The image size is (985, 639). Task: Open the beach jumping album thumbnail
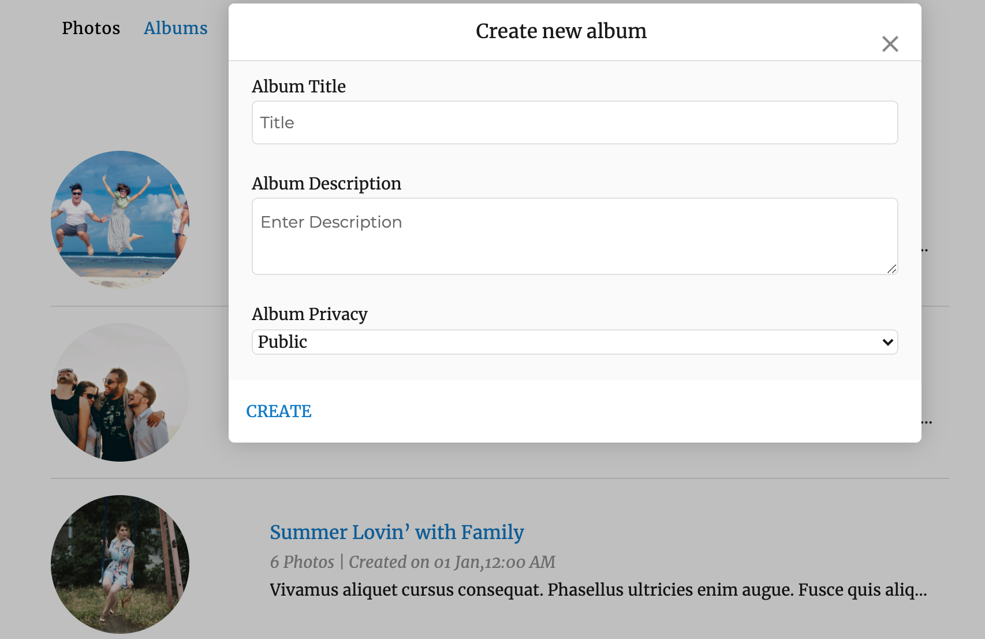120,220
